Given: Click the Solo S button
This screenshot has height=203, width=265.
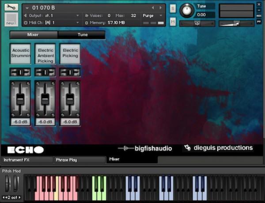Looking at the screenshot, I should coord(172,9).
